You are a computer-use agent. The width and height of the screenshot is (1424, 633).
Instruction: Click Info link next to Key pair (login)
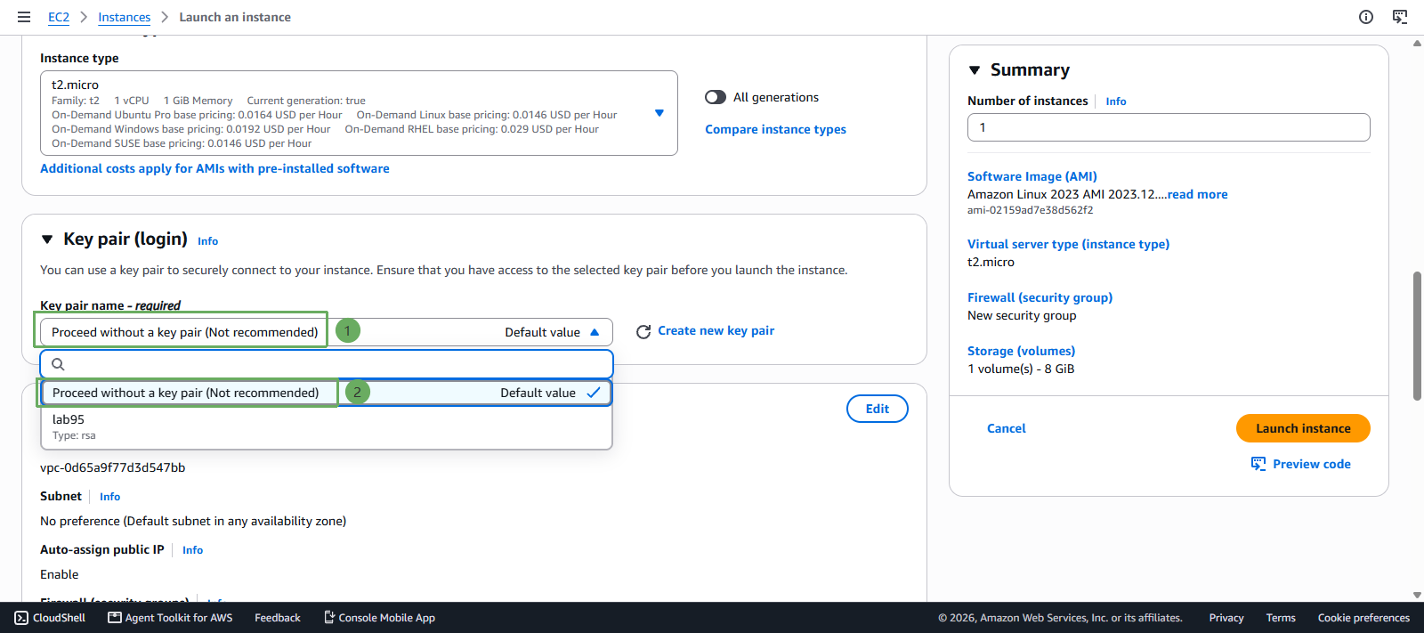(208, 241)
